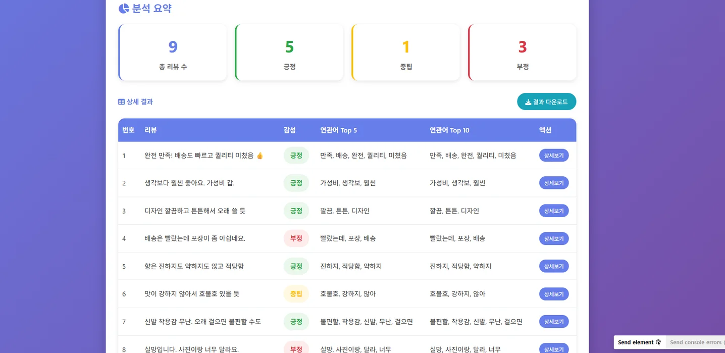This screenshot has height=353, width=725.
Task: Open 상세보기 for review 7 신발 착용감
Action: [554, 321]
